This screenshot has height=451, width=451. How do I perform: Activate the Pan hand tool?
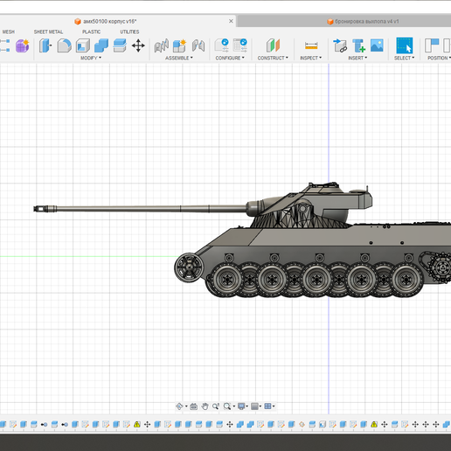pyautogui.click(x=205, y=406)
